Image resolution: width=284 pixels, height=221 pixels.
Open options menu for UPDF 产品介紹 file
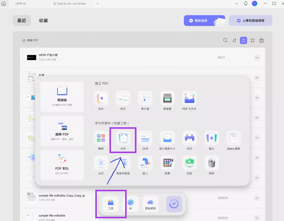257,58
